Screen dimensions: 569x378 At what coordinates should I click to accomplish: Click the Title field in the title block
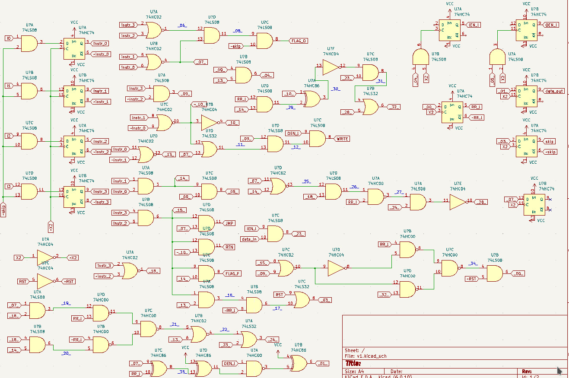[354, 363]
